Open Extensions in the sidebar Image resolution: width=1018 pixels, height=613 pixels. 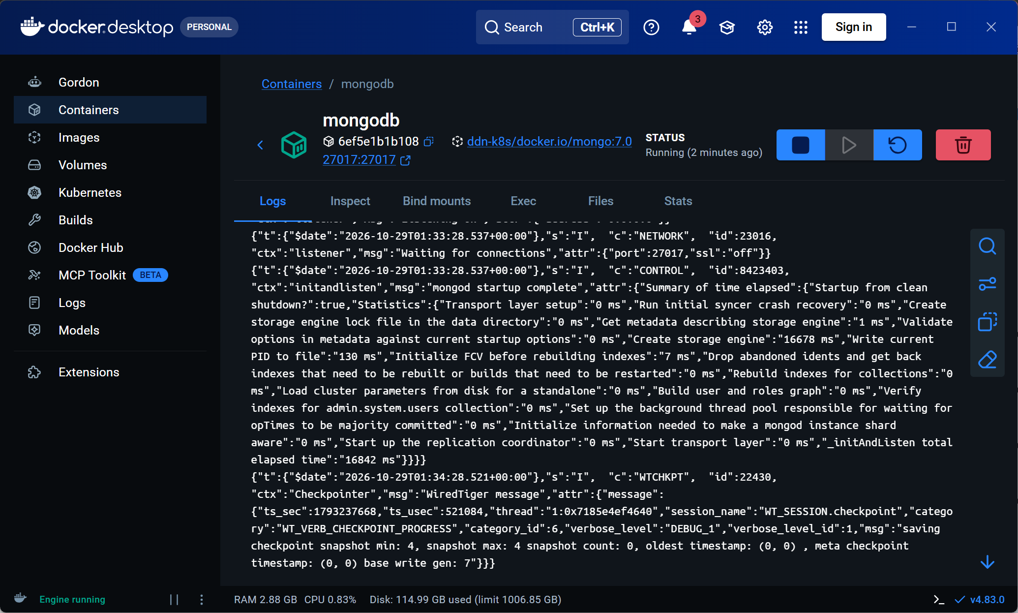110,372
